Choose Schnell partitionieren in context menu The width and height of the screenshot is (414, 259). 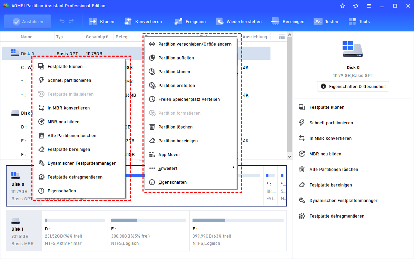pos(79,80)
